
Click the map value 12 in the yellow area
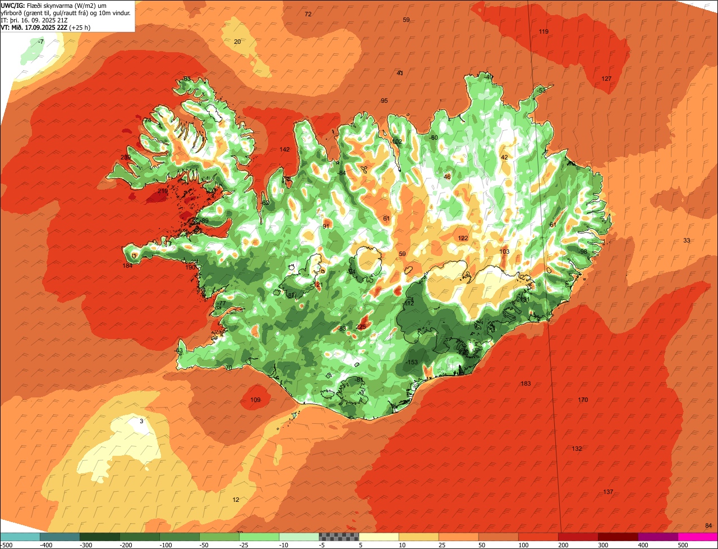(x=236, y=500)
